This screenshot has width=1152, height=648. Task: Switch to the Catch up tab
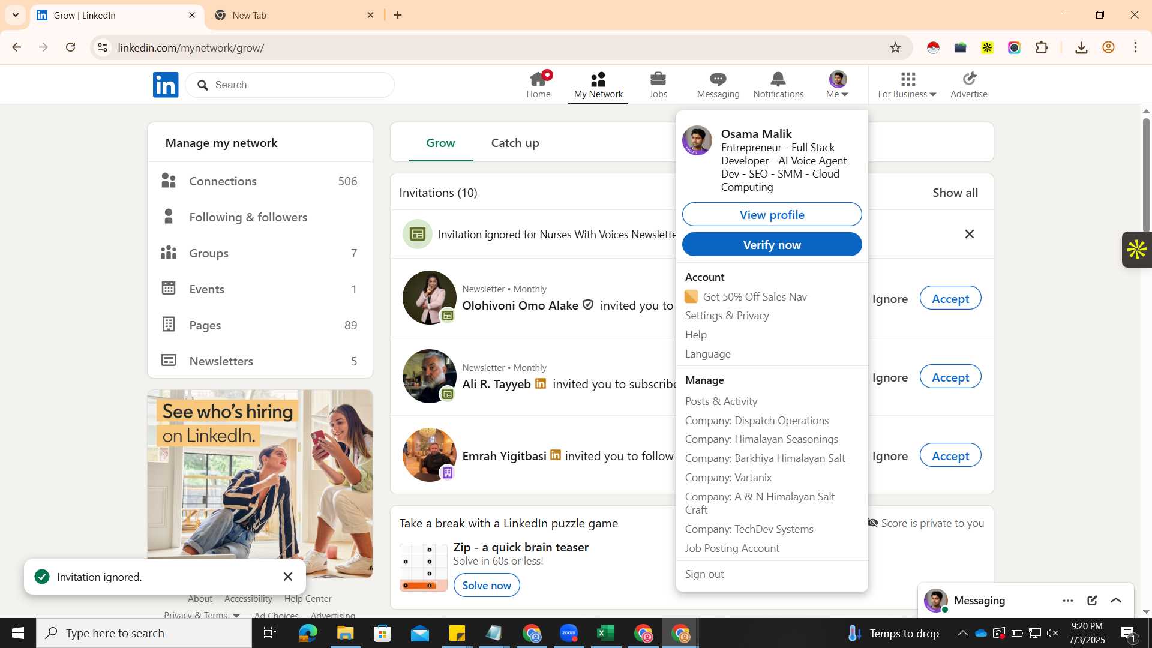tap(515, 143)
